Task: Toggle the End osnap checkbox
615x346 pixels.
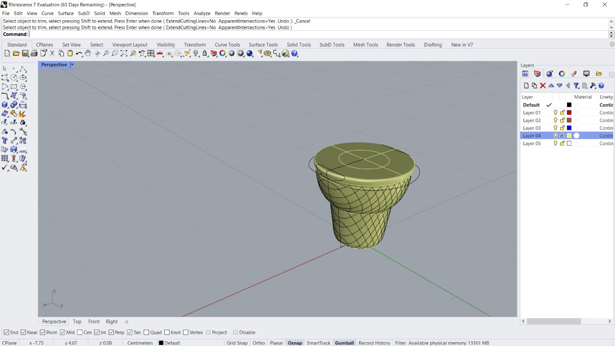Action: [x=7, y=333]
